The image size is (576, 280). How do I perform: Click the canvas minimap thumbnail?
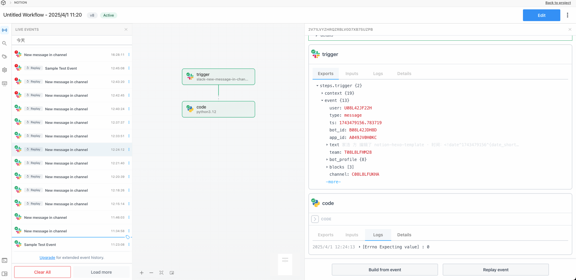[285, 264]
